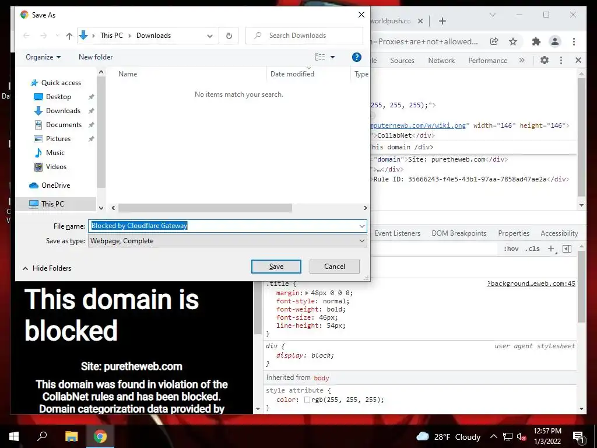Share this page from Chrome address bar

pos(494,41)
